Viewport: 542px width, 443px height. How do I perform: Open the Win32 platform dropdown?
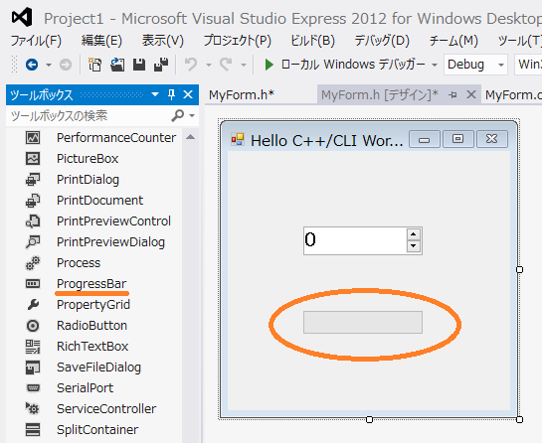click(528, 65)
